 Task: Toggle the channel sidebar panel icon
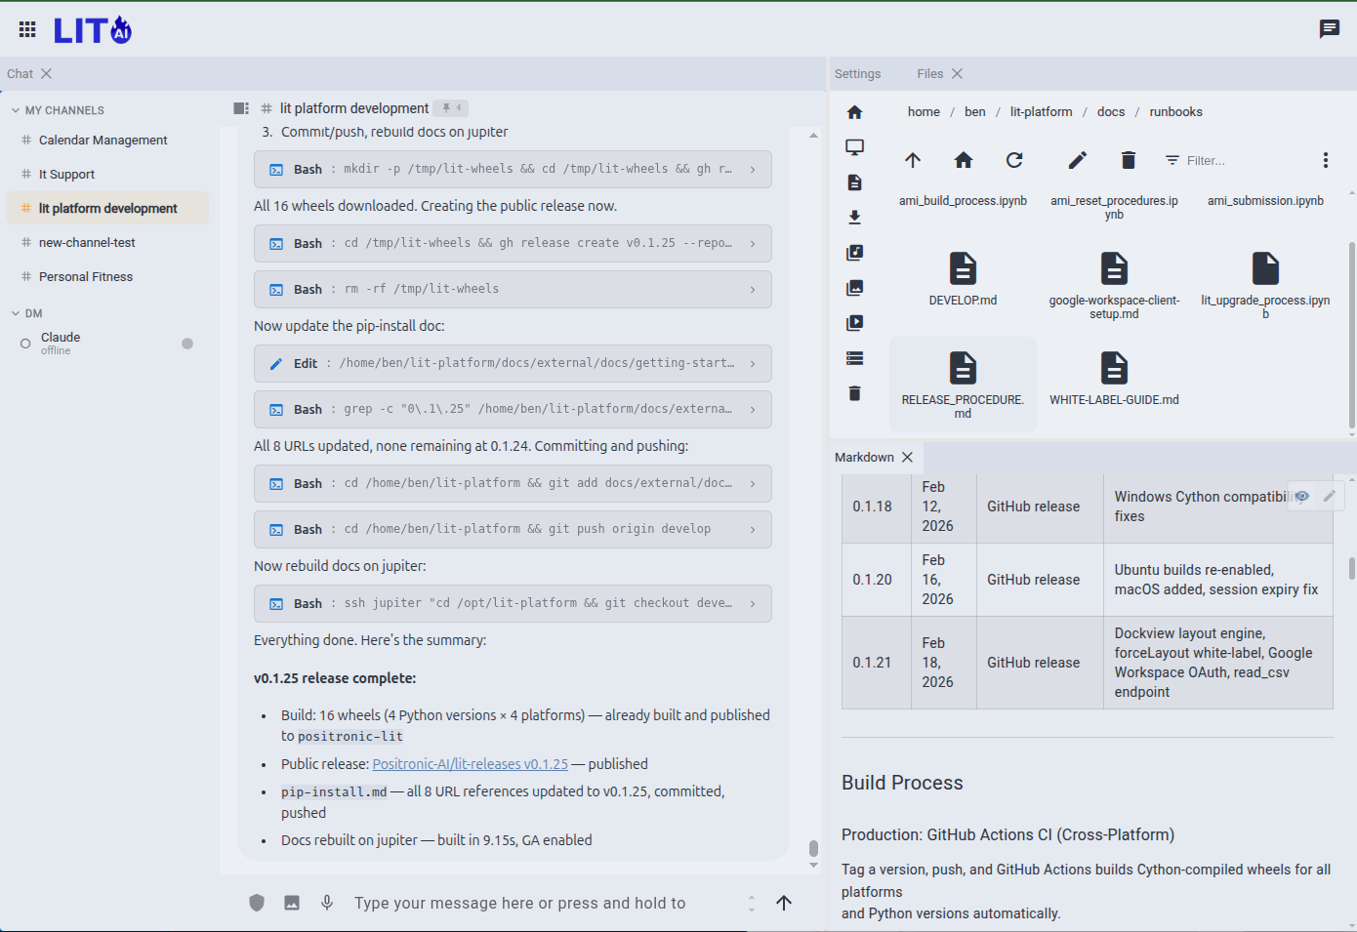coord(241,108)
